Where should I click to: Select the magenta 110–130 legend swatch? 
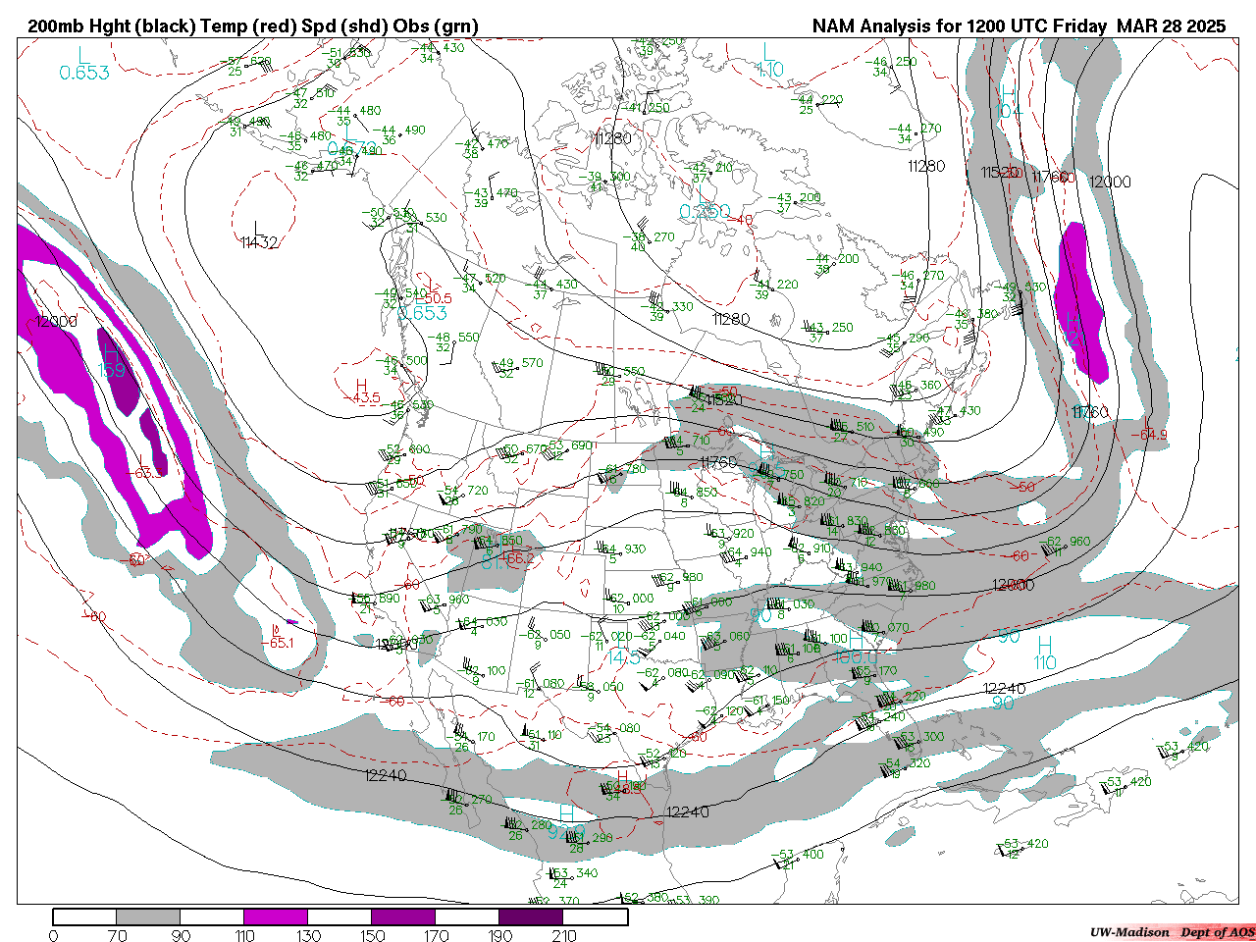(x=276, y=916)
